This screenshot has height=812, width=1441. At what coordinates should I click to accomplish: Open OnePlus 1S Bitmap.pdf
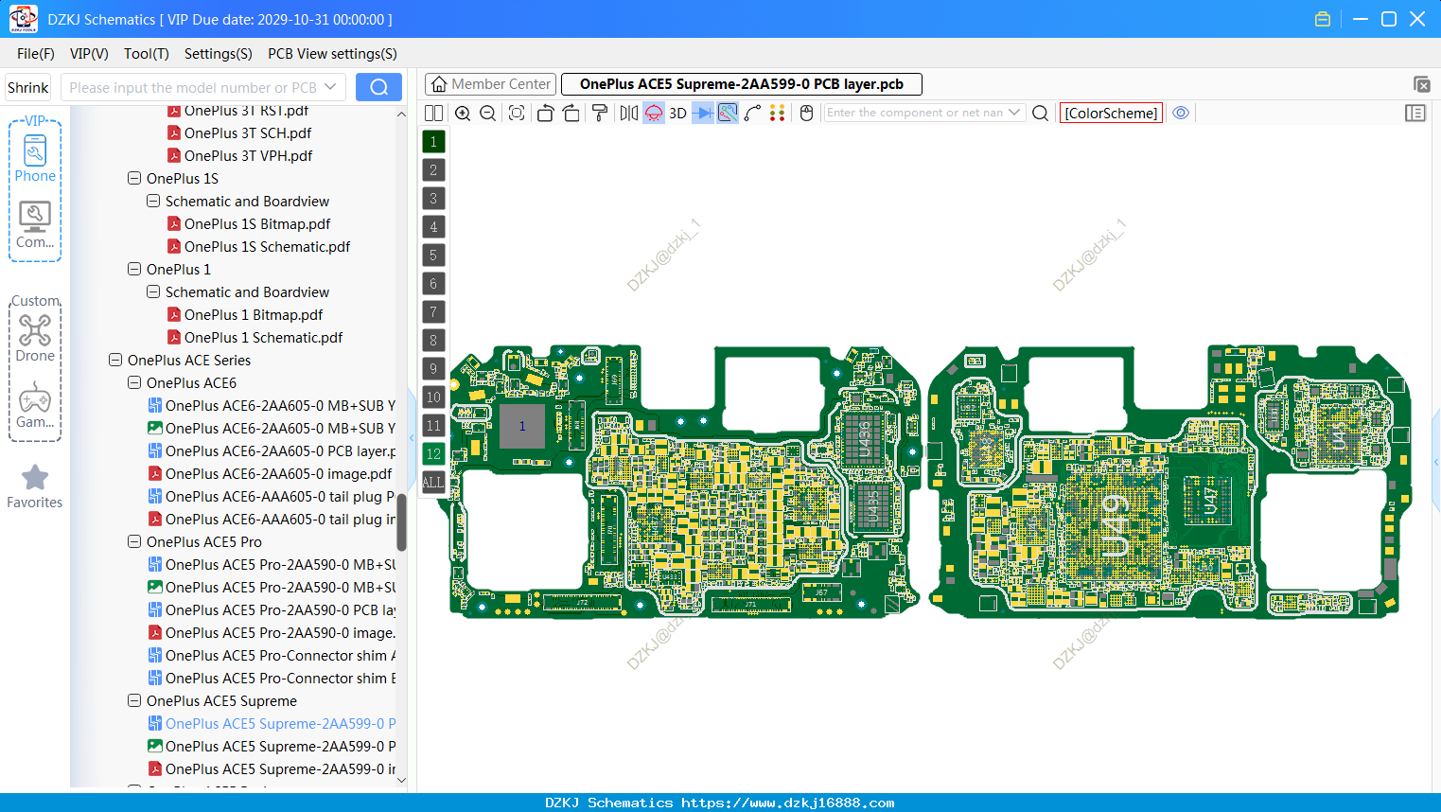(x=257, y=223)
